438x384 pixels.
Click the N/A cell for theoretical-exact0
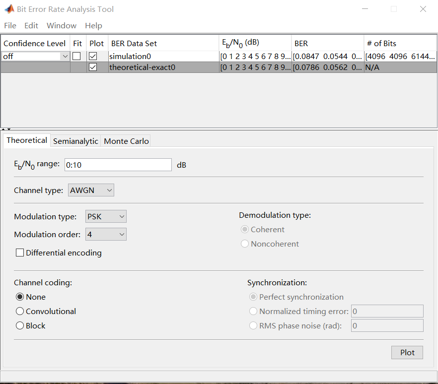400,67
